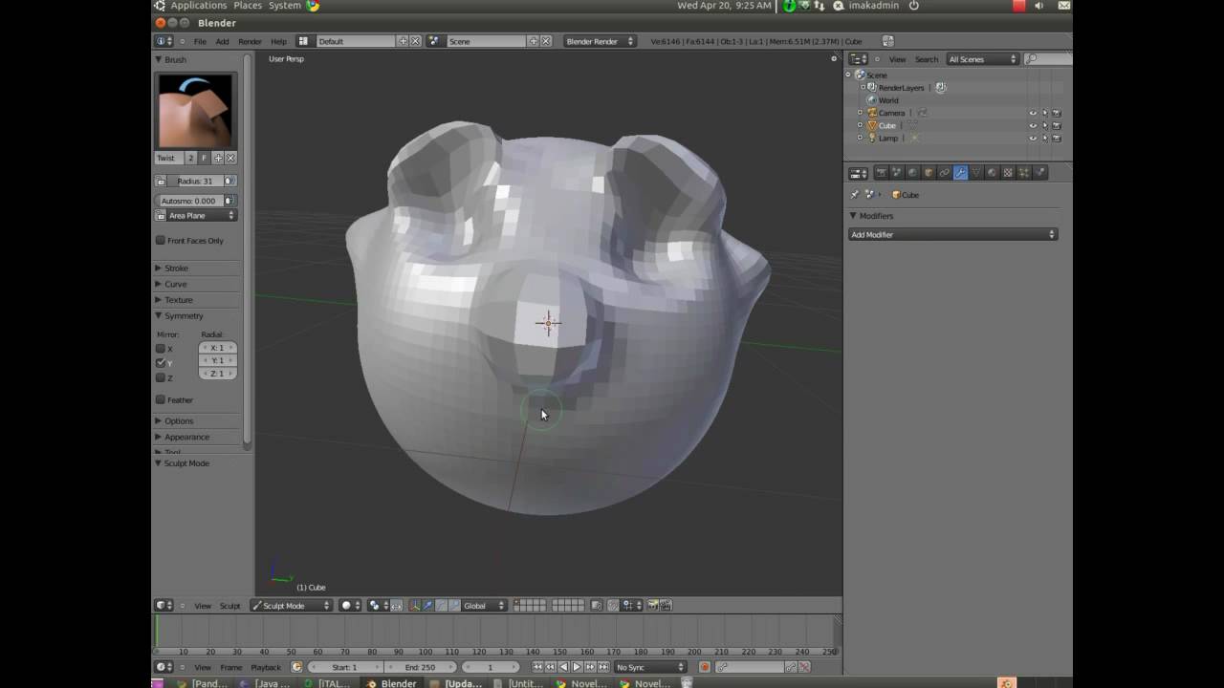Open the outliner Search menu
Image resolution: width=1224 pixels, height=688 pixels.
(x=927, y=59)
